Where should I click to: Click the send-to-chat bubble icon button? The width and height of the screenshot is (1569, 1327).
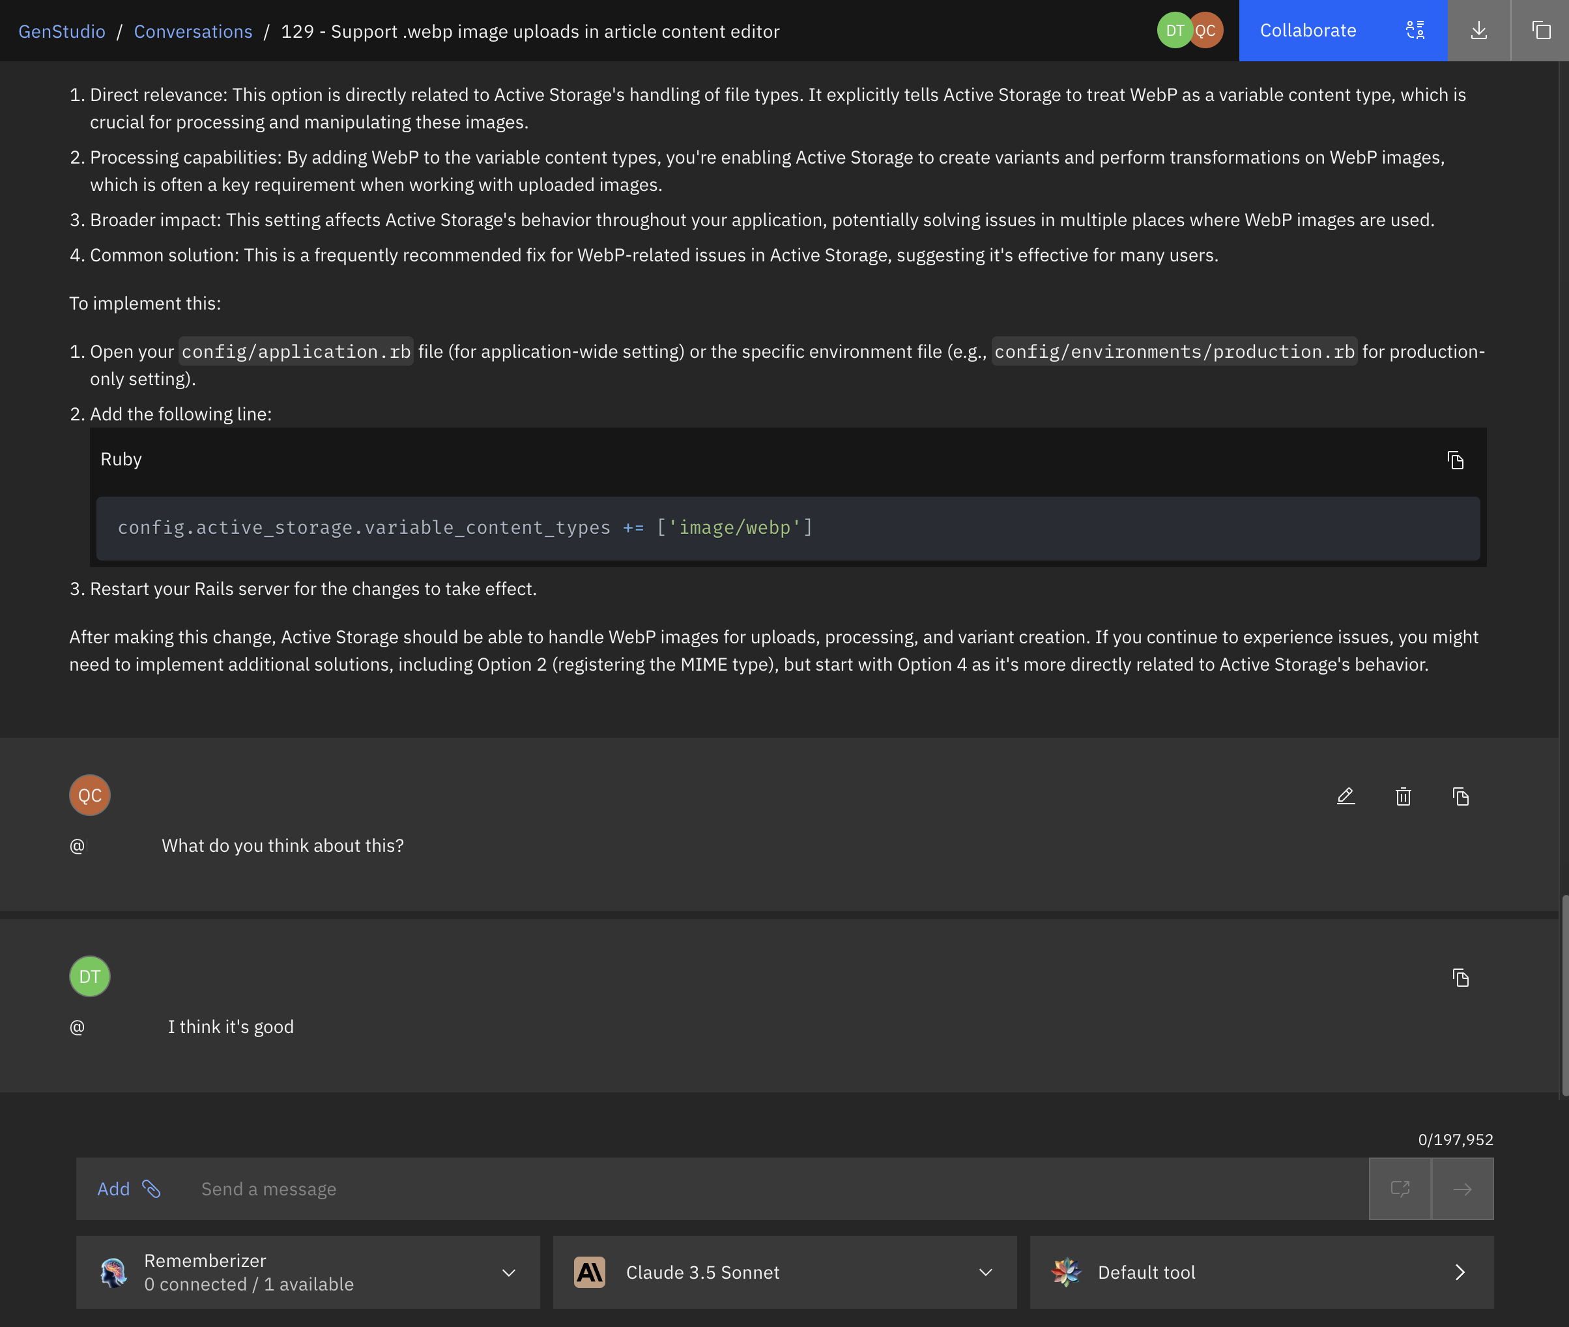click(x=1399, y=1189)
